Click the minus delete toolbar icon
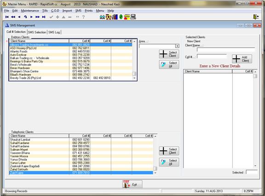The height and width of the screenshot is (196, 265). pyautogui.click(x=70, y=17)
